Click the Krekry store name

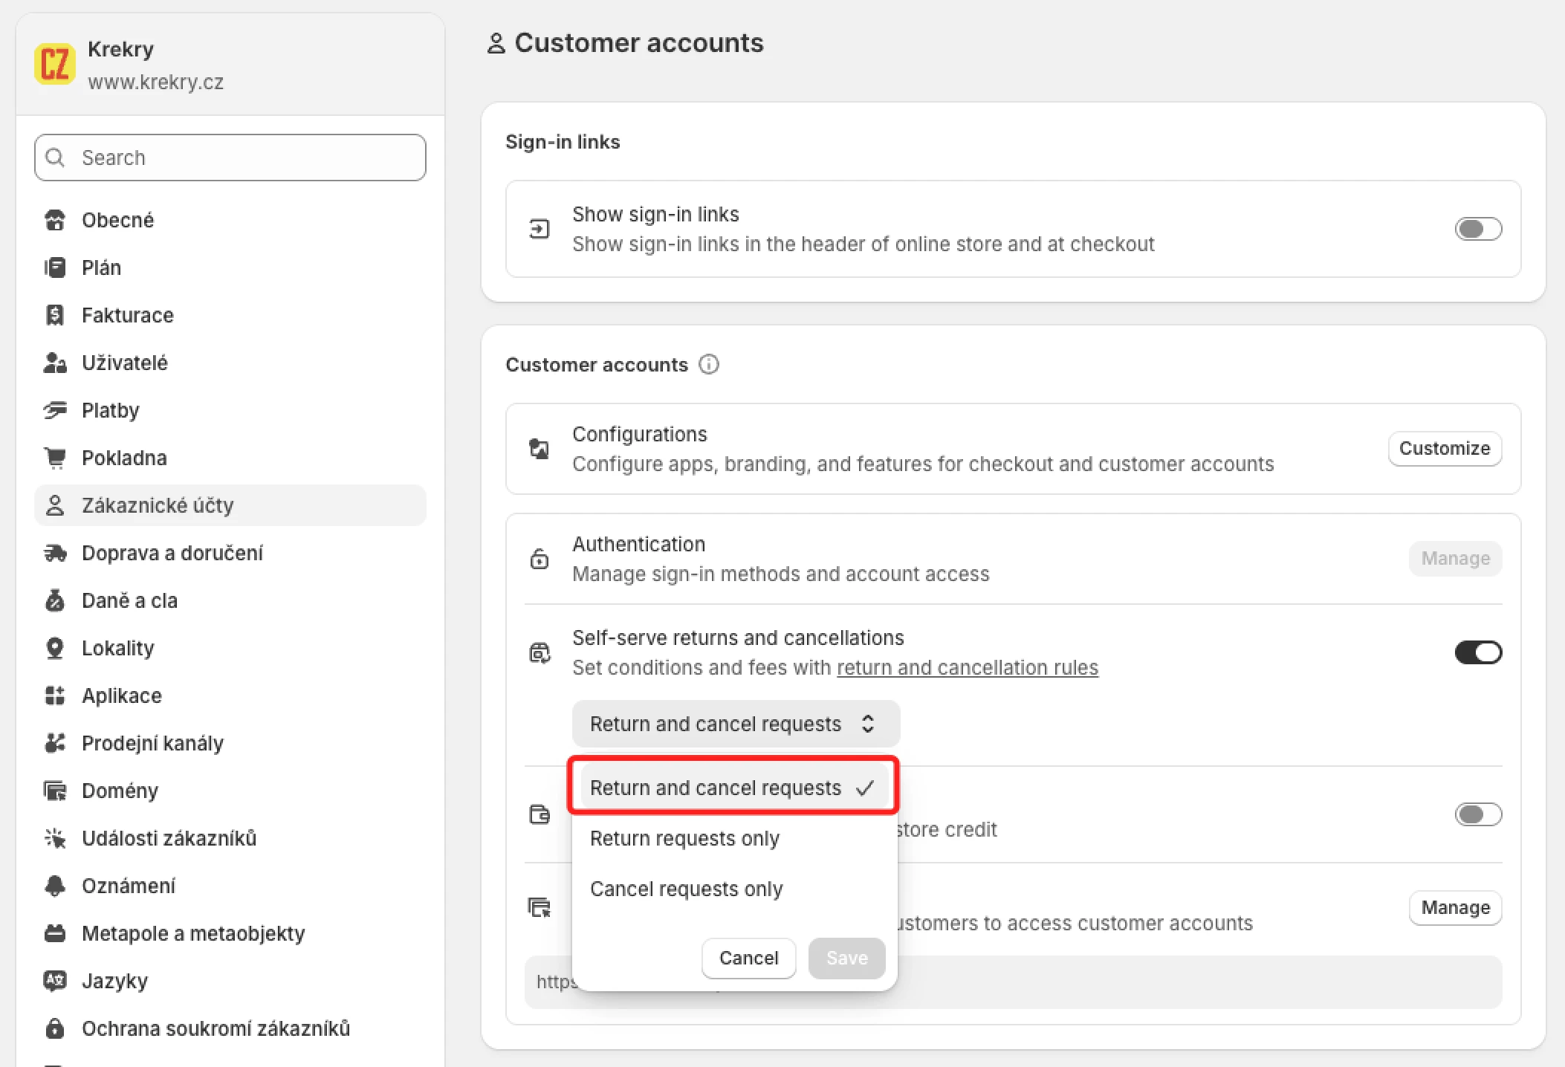point(120,49)
